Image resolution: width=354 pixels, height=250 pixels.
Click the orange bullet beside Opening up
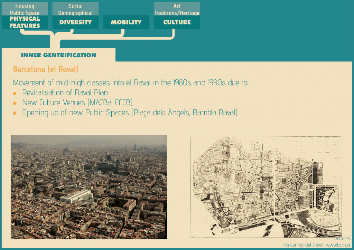(x=15, y=114)
